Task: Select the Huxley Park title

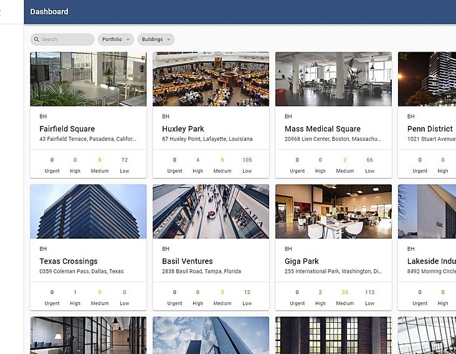Action: tap(183, 129)
